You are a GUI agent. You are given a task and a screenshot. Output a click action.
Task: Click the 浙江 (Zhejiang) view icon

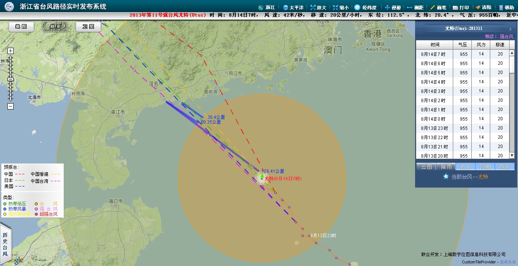(260, 7)
